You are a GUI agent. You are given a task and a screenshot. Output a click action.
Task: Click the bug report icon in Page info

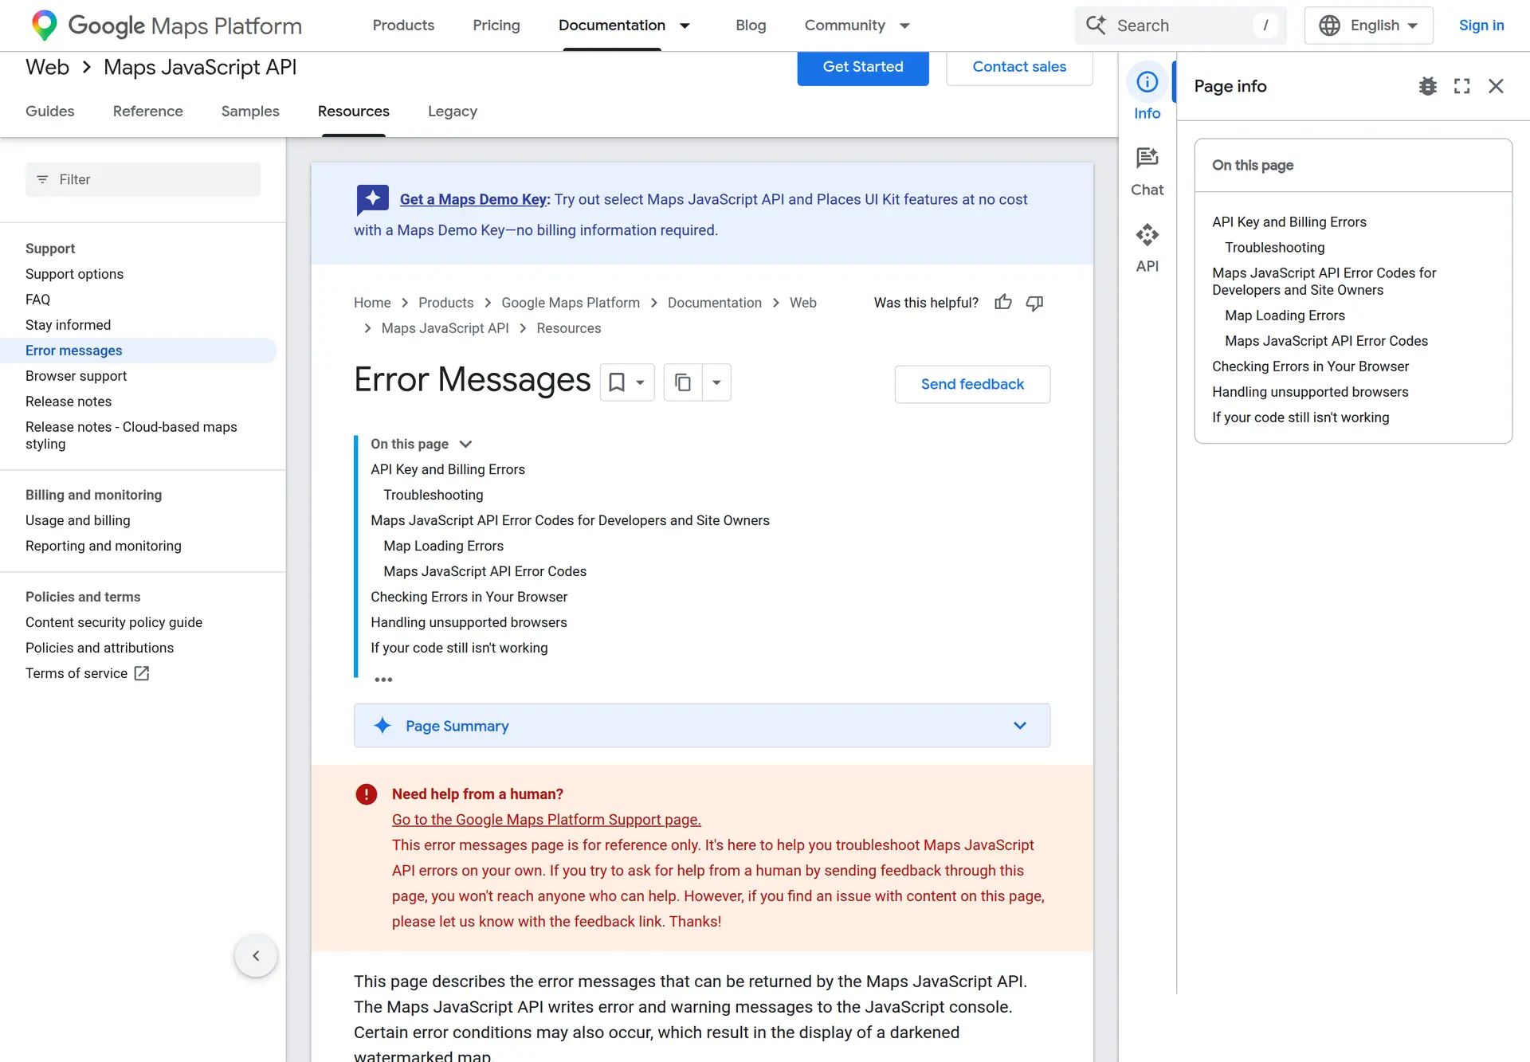[1427, 86]
